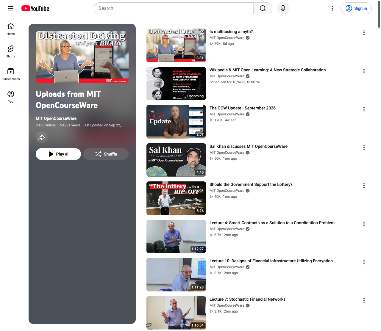Open 'Sal Khan discusses MIT OpenCourseWare' title
Screen dimensions: 381x331
[249, 146]
